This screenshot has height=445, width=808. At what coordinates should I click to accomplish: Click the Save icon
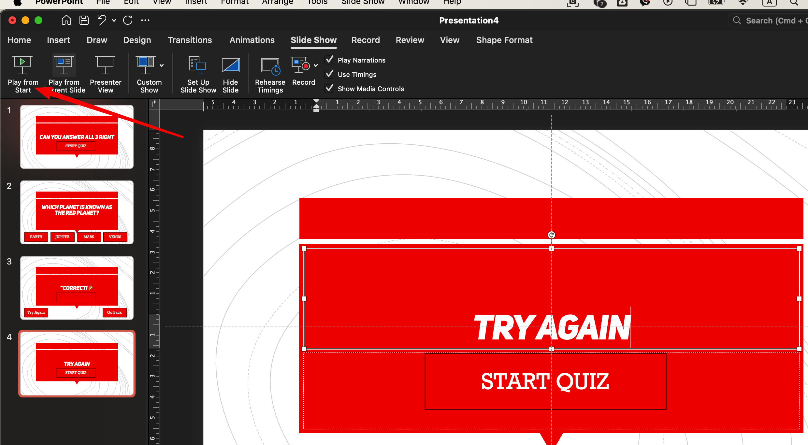tap(84, 20)
